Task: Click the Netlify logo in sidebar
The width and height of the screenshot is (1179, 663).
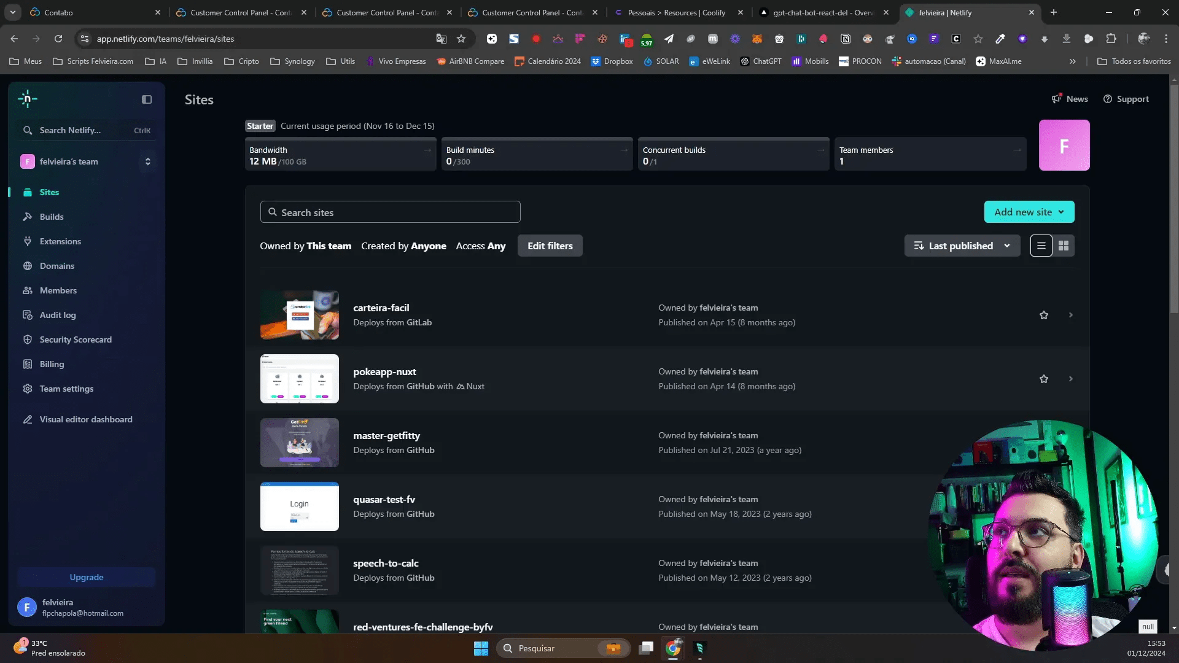Action: 28,99
